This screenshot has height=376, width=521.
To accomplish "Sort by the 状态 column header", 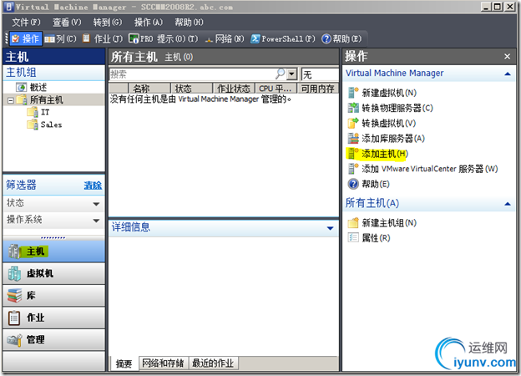I will coord(191,89).
